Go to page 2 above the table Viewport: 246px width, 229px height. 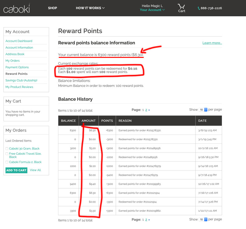point(146,110)
